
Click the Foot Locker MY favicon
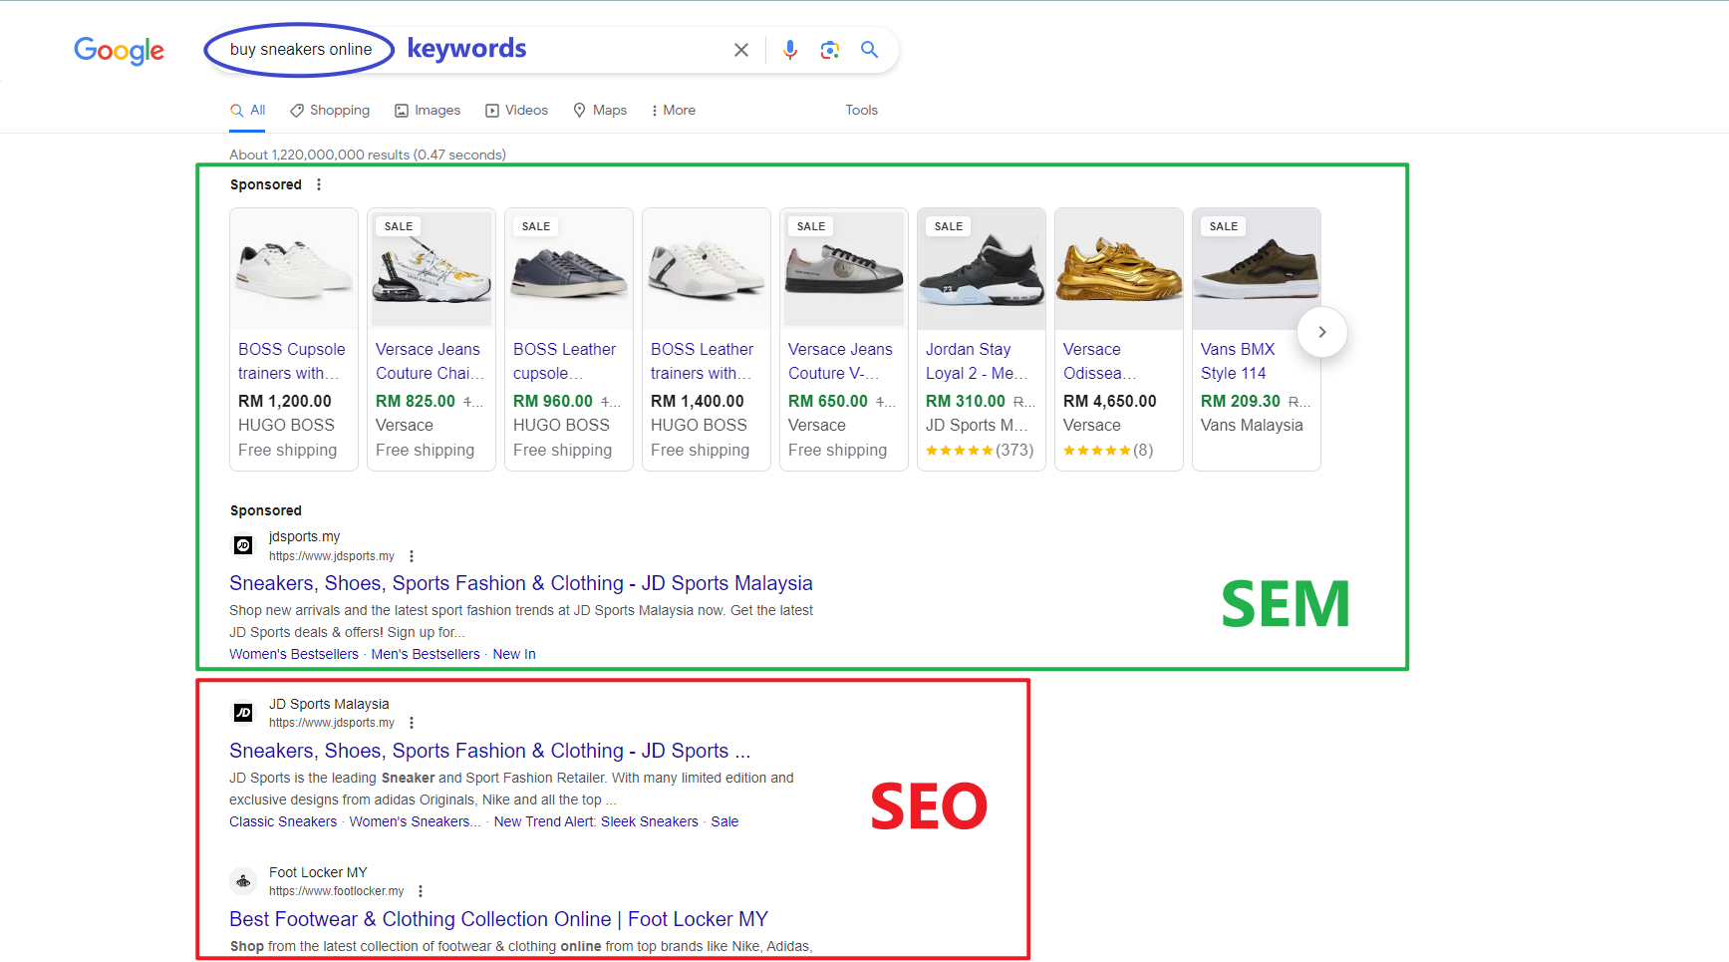[243, 881]
